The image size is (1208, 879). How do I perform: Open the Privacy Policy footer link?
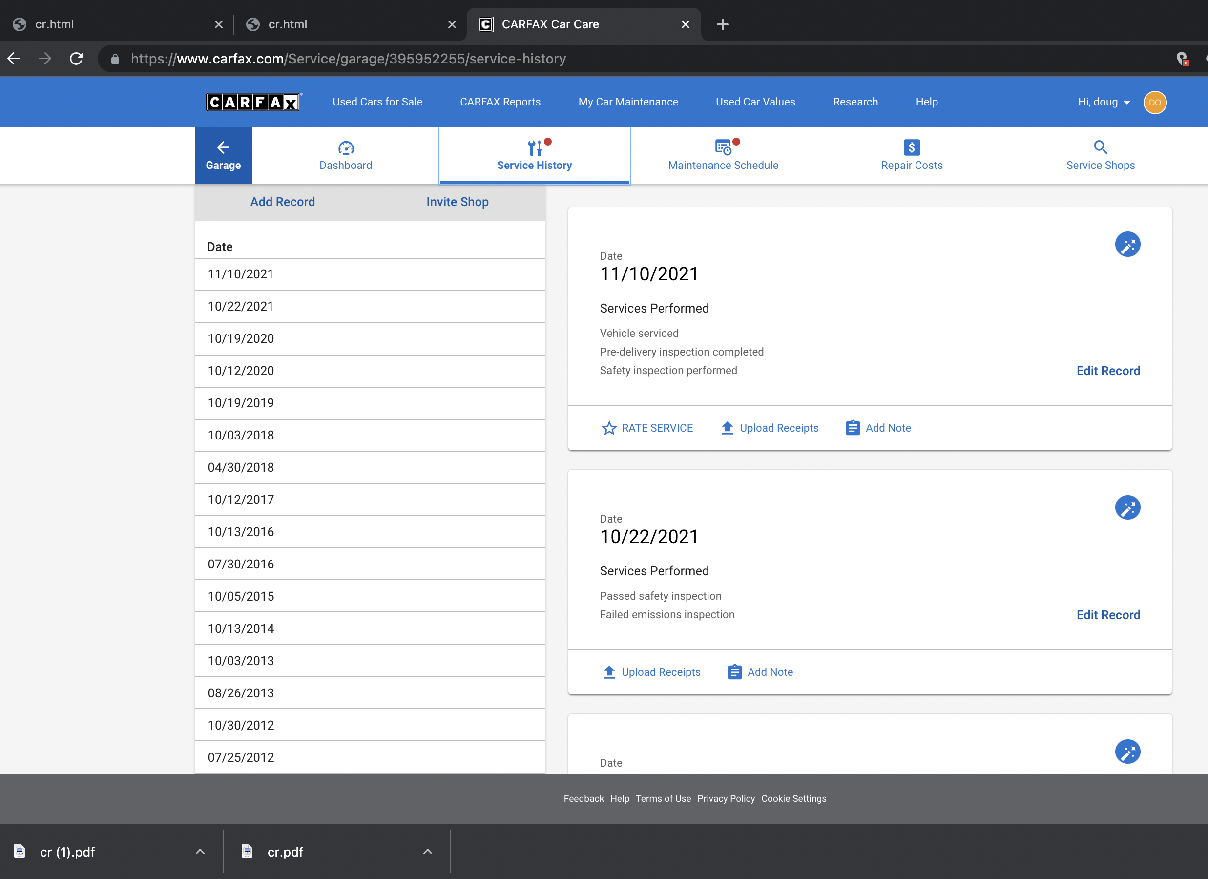click(726, 798)
